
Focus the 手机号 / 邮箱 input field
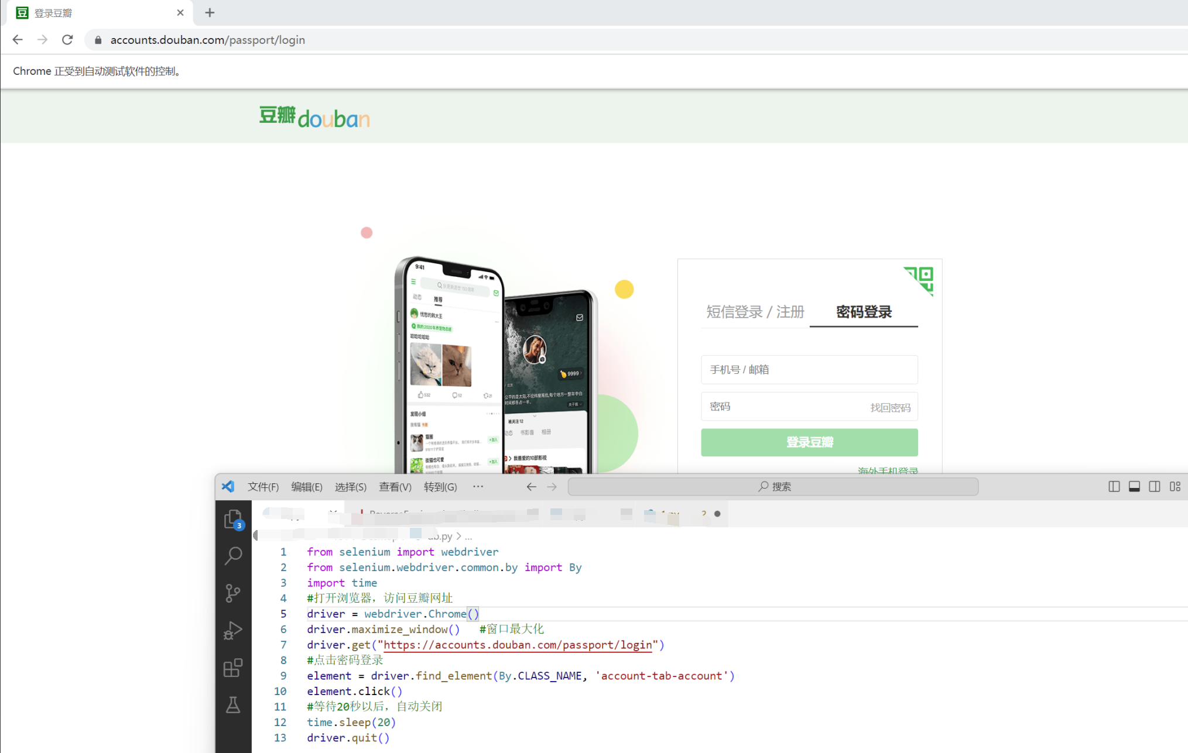click(809, 369)
